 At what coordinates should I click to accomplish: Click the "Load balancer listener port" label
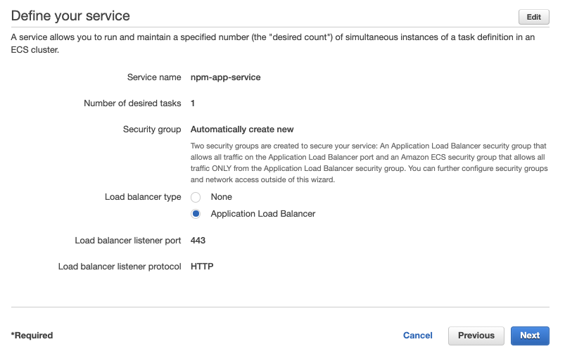pyautogui.click(x=128, y=241)
